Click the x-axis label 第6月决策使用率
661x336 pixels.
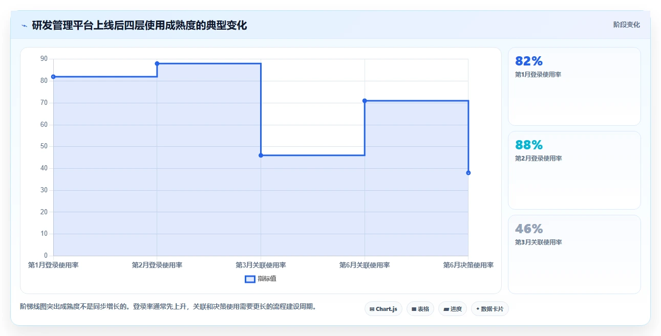468,265
